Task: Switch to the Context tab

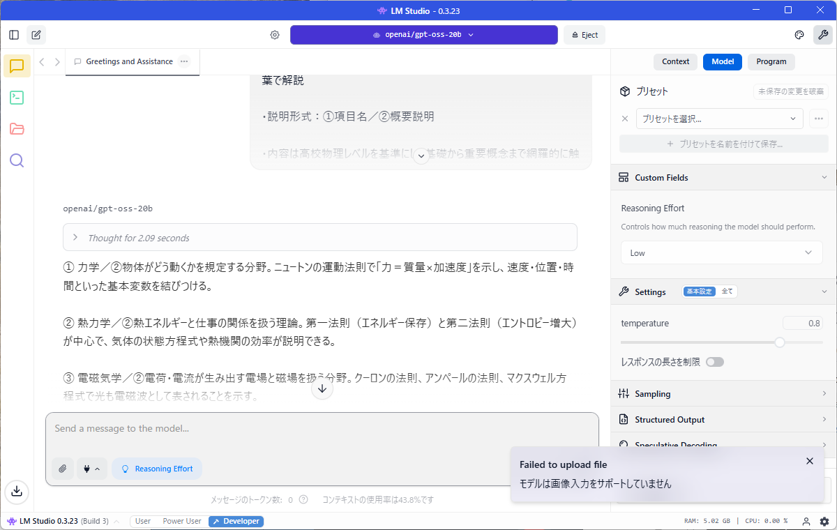Action: click(674, 61)
